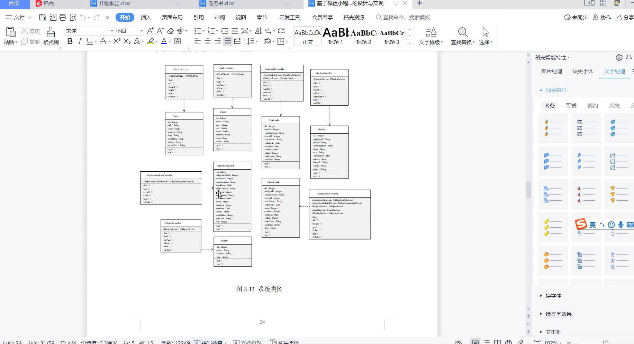Screen dimensions: 634x344
Task: Apply the 标题 1 heading style
Action: click(x=335, y=36)
